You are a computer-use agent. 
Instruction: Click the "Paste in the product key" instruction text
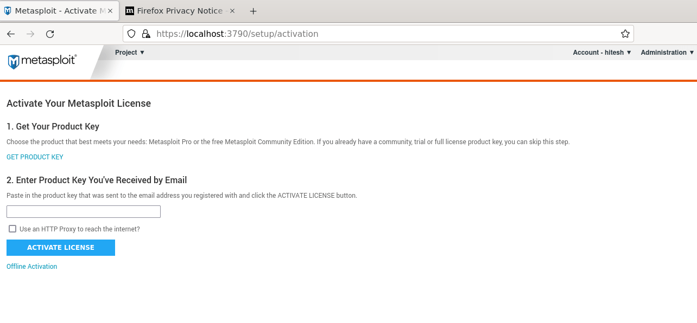click(182, 196)
